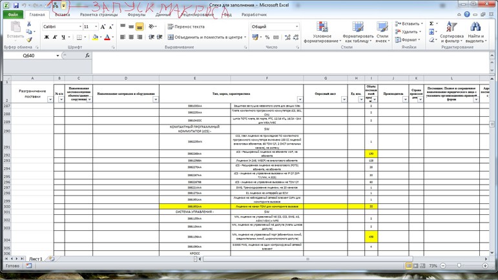Viewport: 498px width, 280px height.
Task: Click the Accounting number format icon
Action: [x=255, y=37]
